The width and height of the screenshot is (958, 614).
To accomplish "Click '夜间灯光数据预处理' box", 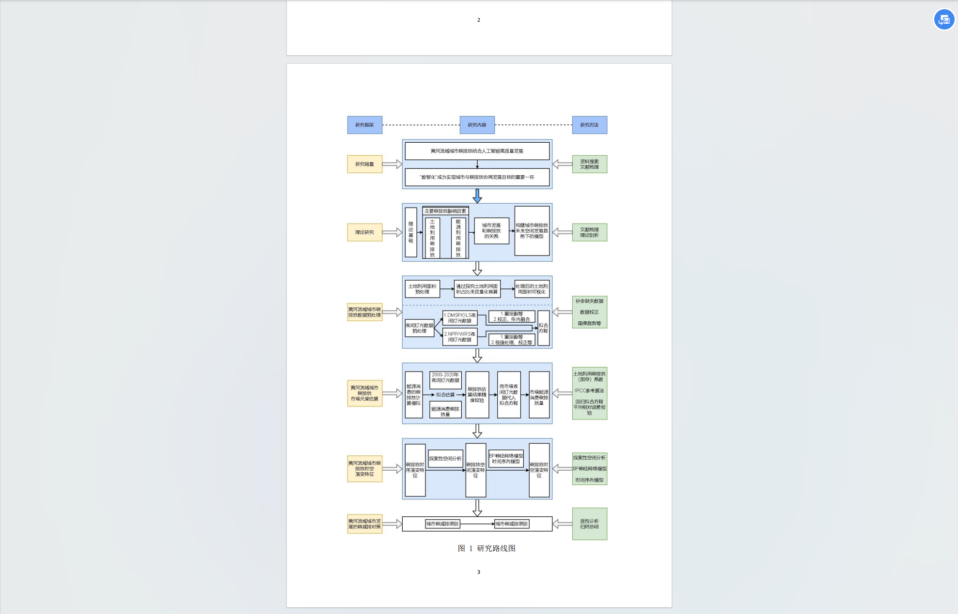I will [420, 328].
